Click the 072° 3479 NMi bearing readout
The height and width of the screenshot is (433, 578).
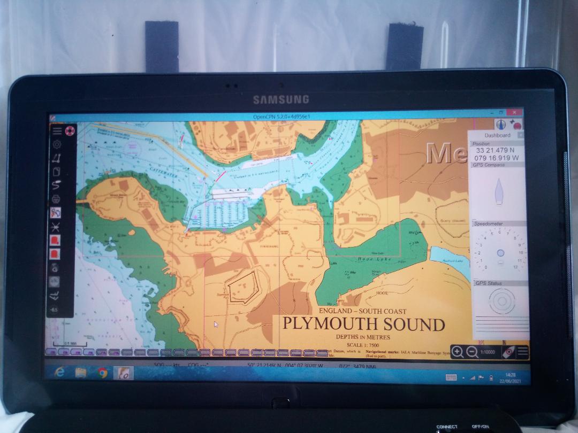coord(358,366)
